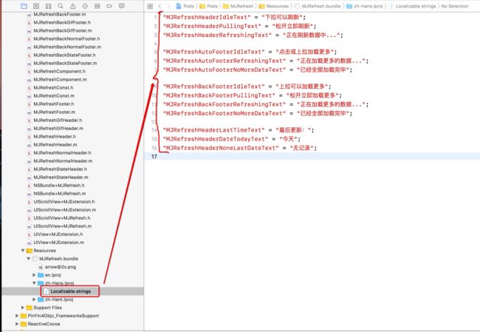Image resolution: width=480 pixels, height=332 pixels.
Task: Open NSBundle+MJRefresh.m
Action: [x=59, y=194]
